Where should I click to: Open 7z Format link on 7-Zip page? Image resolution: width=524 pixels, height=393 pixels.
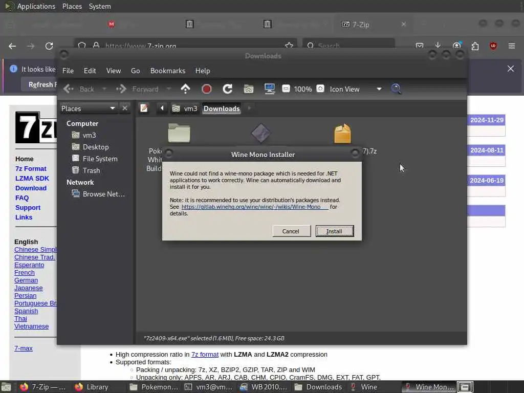(x=31, y=169)
